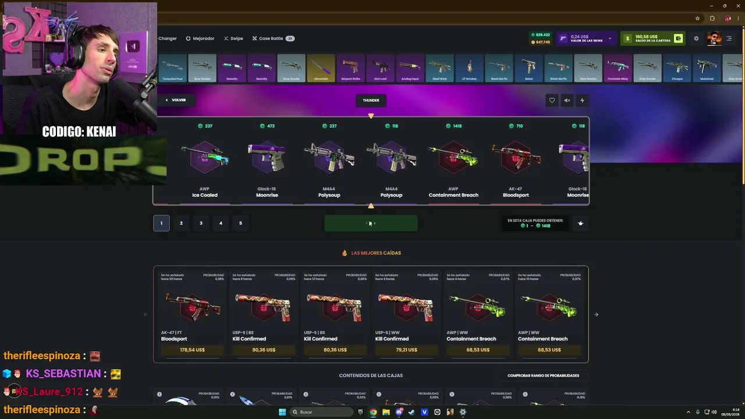
Task: Go back with the Volver button
Action: pyautogui.click(x=175, y=100)
